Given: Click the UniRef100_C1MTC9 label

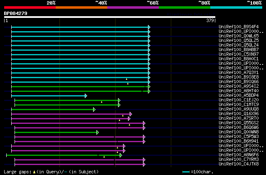Looking at the screenshot, I should point(239,105).
